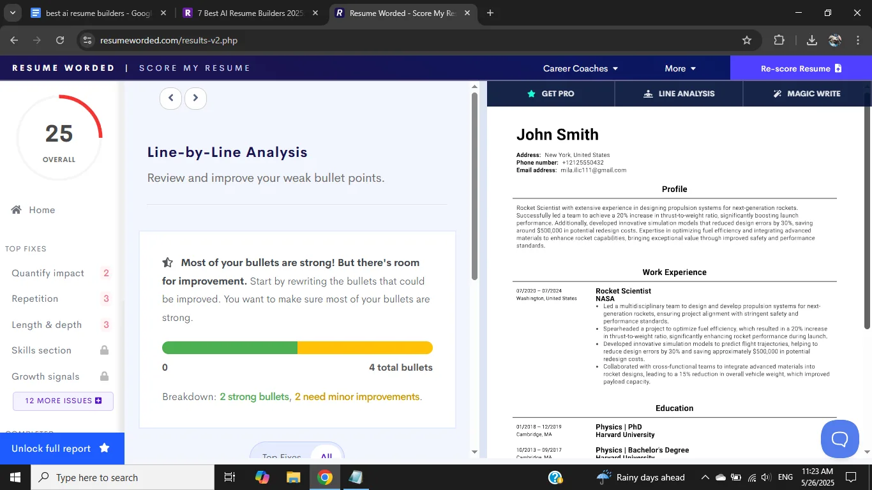Click the 2 need minor improvements link
This screenshot has width=872, height=490.
(x=357, y=397)
